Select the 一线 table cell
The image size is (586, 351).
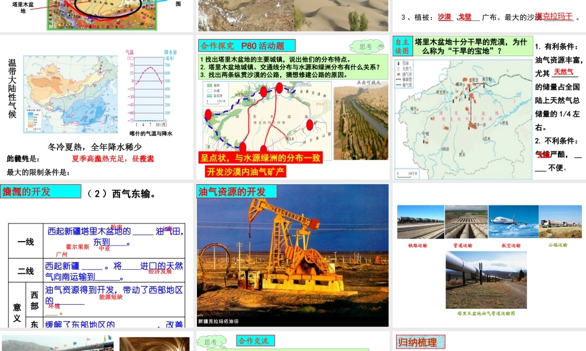26,242
